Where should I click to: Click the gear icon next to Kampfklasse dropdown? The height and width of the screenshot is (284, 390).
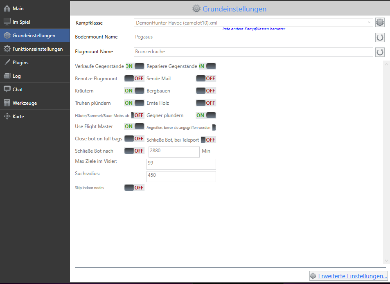380,23
